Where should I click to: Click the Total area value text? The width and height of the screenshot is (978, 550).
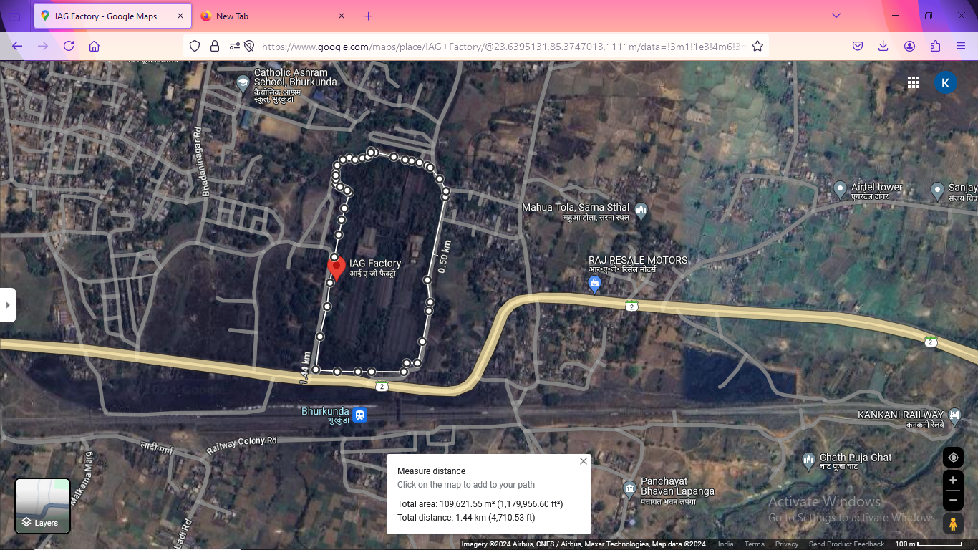480,504
